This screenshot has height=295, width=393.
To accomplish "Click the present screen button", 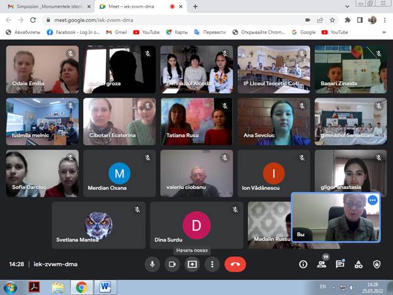I will pyautogui.click(x=192, y=264).
